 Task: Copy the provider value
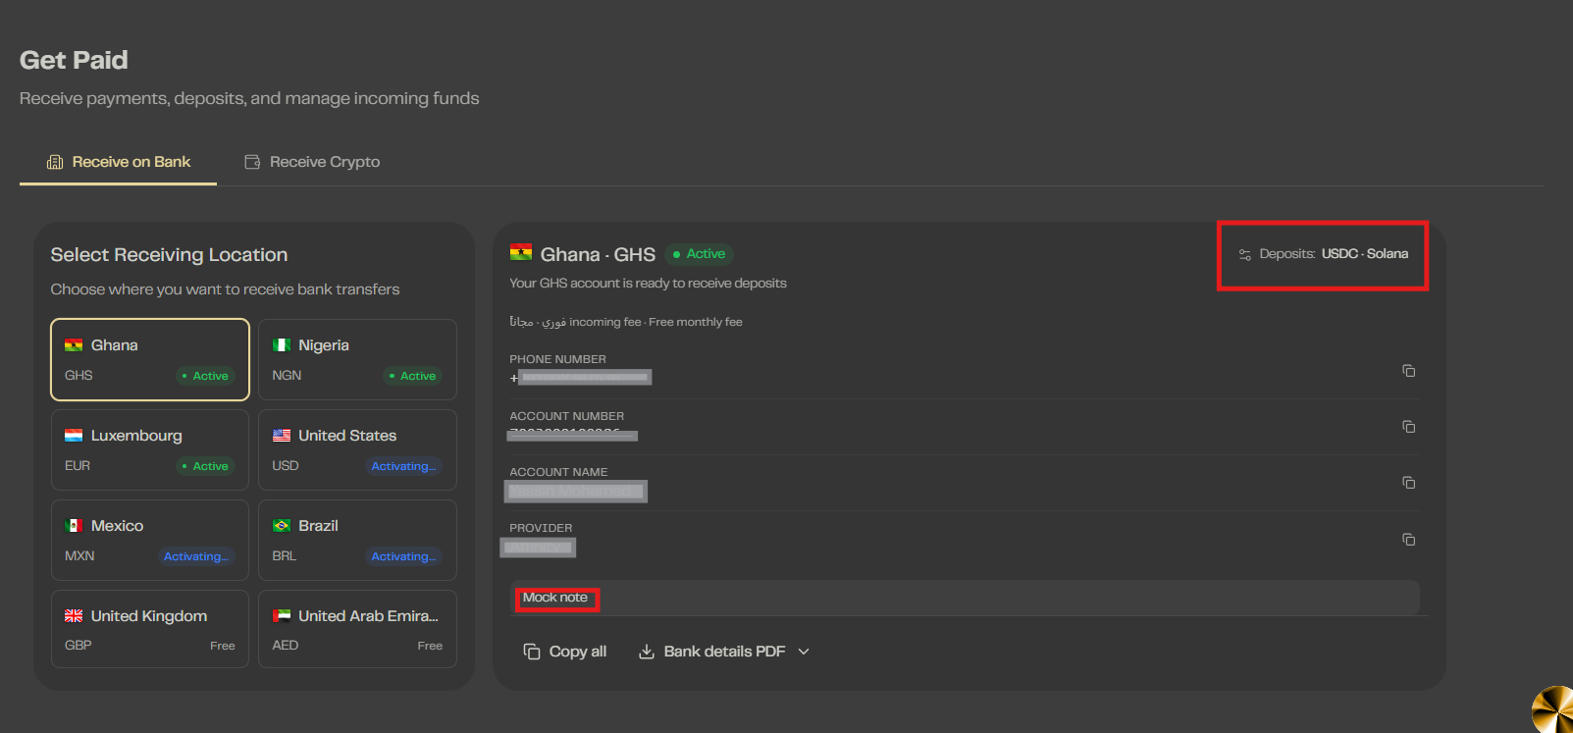[x=1408, y=539]
